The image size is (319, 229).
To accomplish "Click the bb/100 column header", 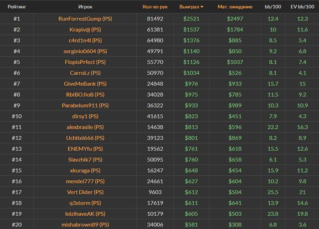I will (273, 7).
